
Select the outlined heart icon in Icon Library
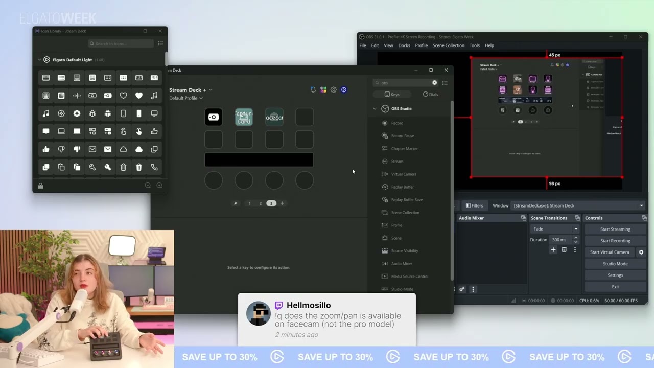pyautogui.click(x=123, y=96)
